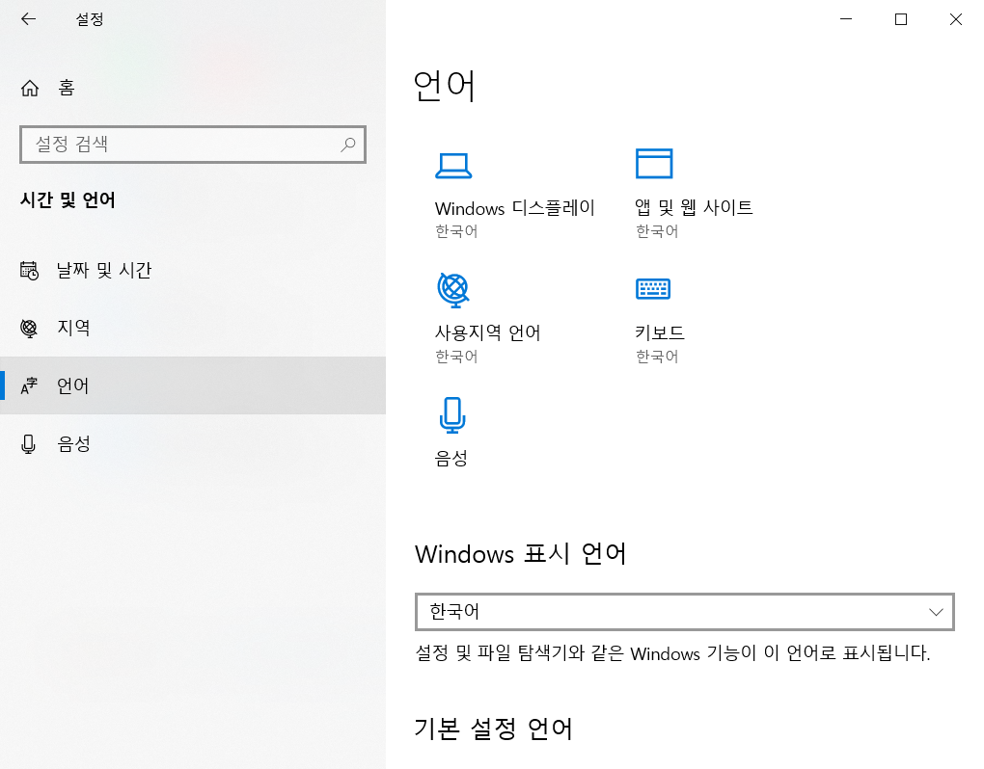The height and width of the screenshot is (769, 984).
Task: Click 한국어 under 사용지역 언어
Action: coord(457,357)
